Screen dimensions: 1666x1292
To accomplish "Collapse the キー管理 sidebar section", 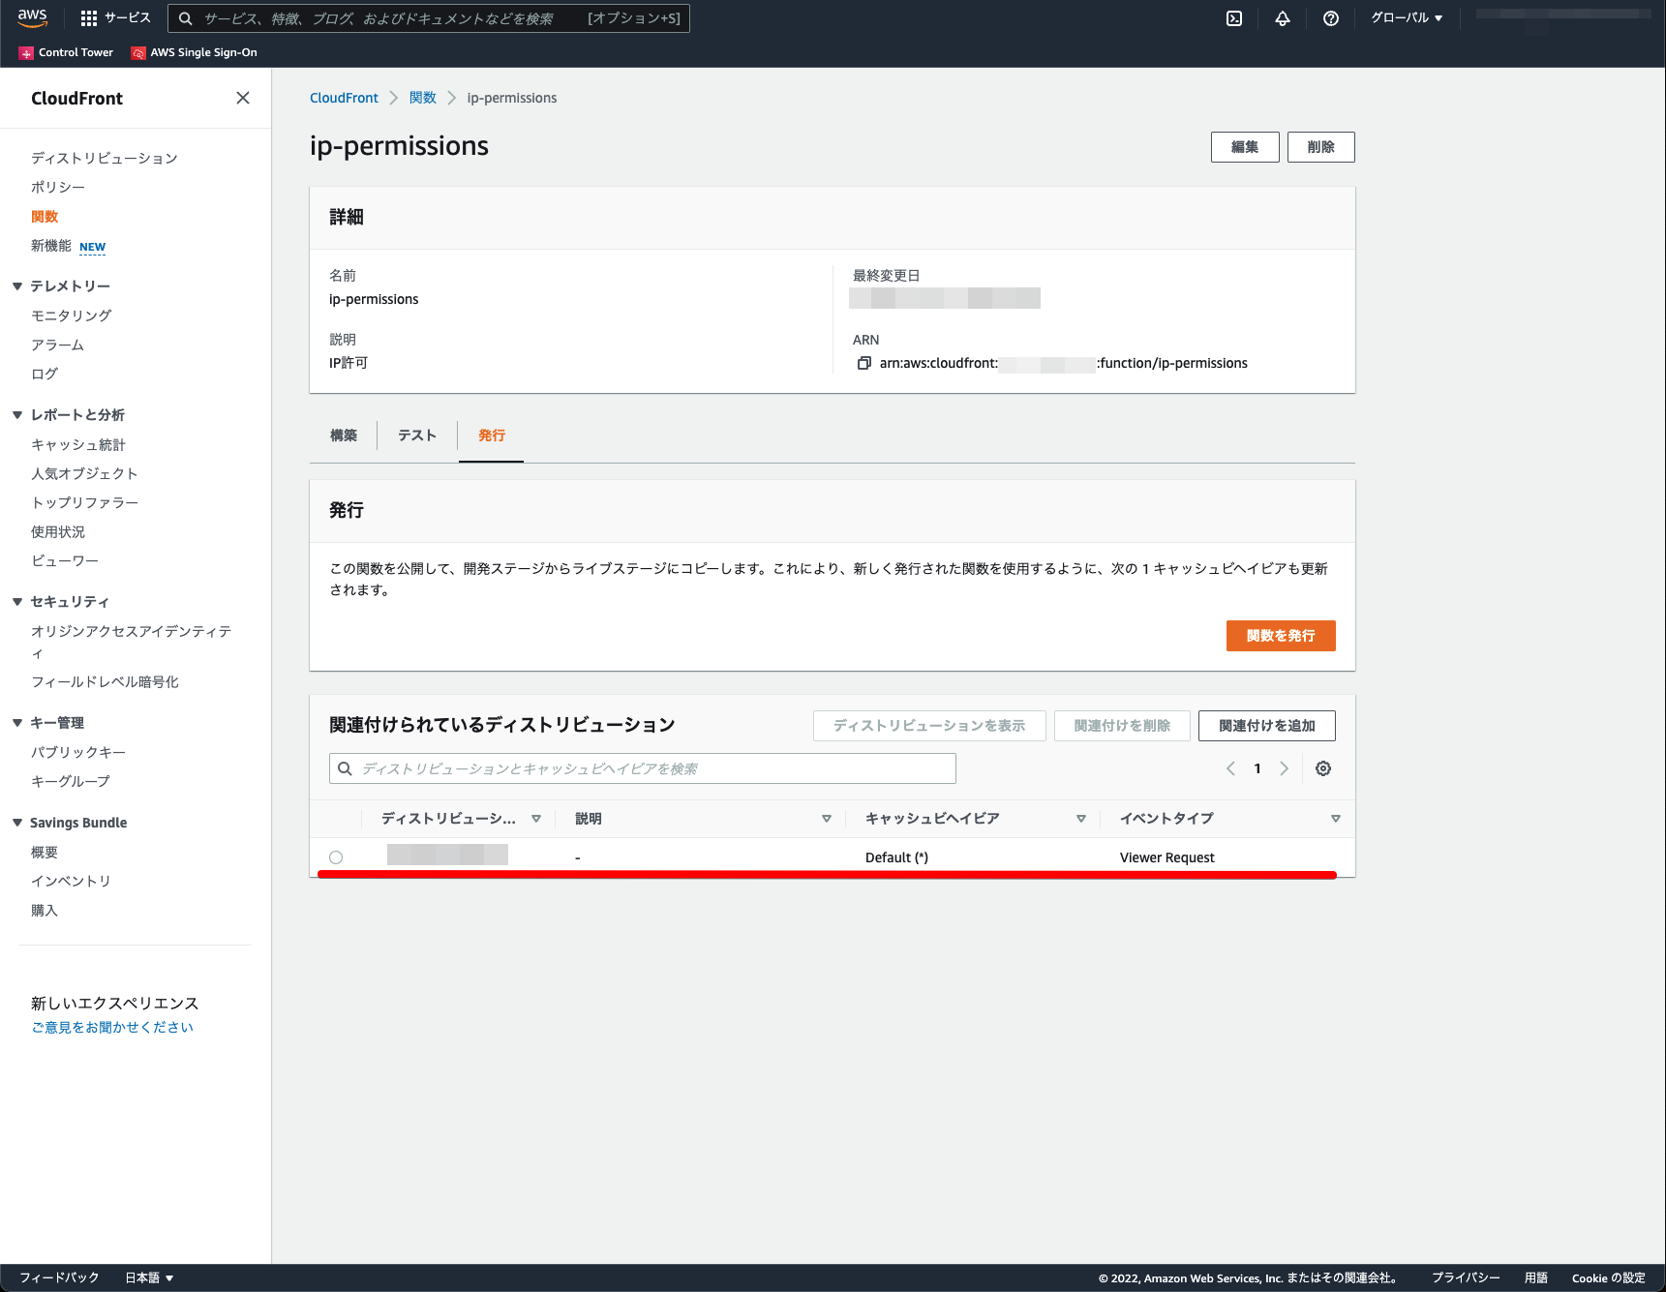I will tap(17, 723).
